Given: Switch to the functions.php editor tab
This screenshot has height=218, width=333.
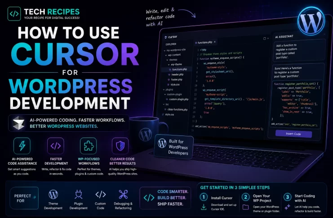Looking at the screenshot, I should (205, 43).
